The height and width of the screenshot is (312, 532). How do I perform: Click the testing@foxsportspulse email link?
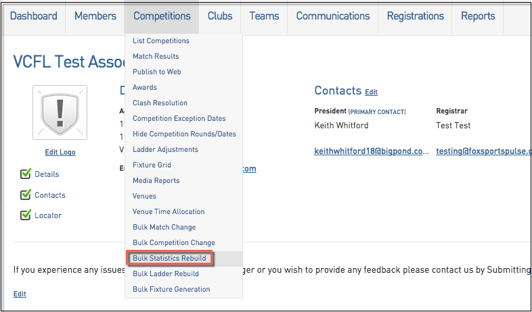(483, 151)
